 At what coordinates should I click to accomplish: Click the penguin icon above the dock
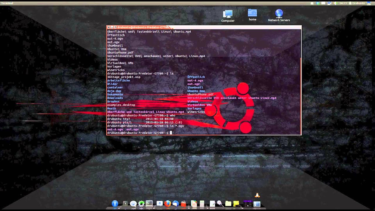257,195
